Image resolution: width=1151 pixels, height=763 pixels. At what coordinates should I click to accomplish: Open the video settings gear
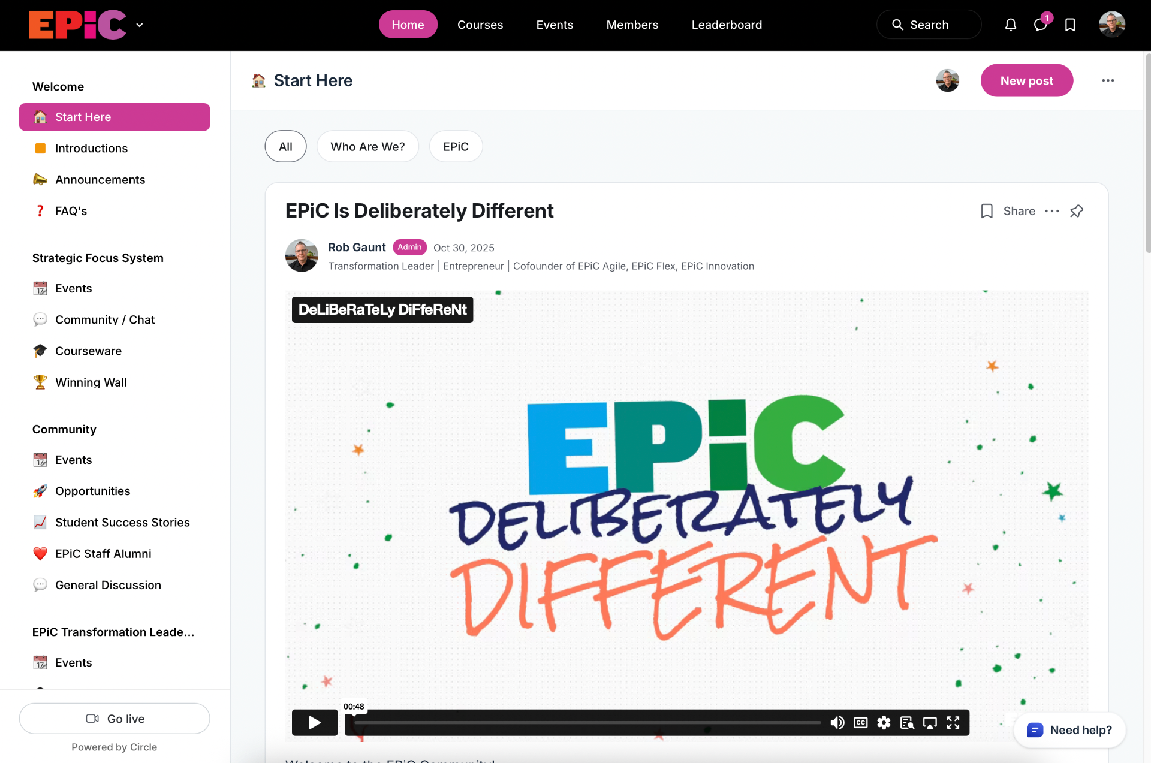pyautogui.click(x=884, y=723)
